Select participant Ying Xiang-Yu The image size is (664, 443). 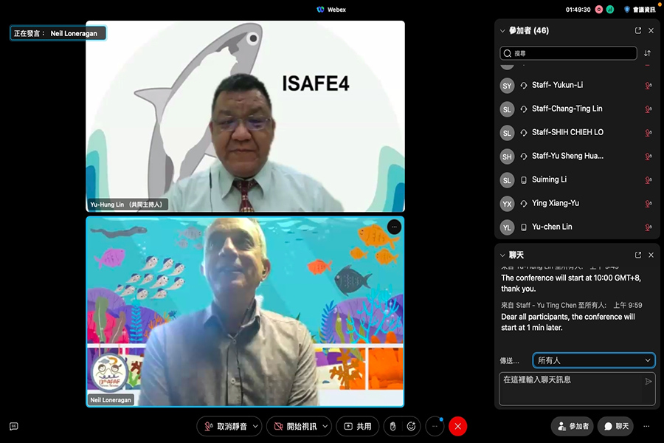(576, 204)
